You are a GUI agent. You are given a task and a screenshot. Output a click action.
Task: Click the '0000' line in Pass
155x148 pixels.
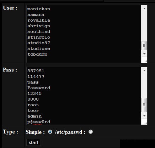(33, 99)
